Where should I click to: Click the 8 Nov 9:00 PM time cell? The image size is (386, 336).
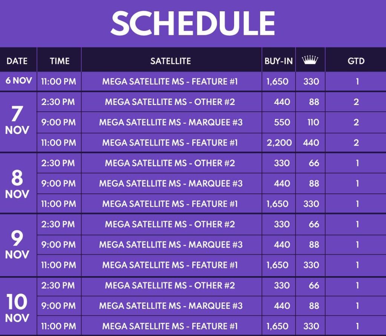click(x=58, y=183)
